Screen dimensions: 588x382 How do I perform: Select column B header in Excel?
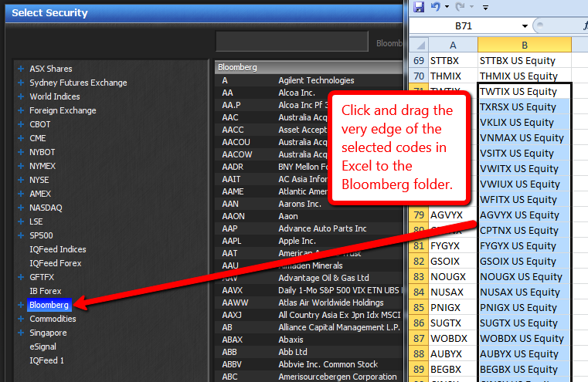tap(525, 45)
